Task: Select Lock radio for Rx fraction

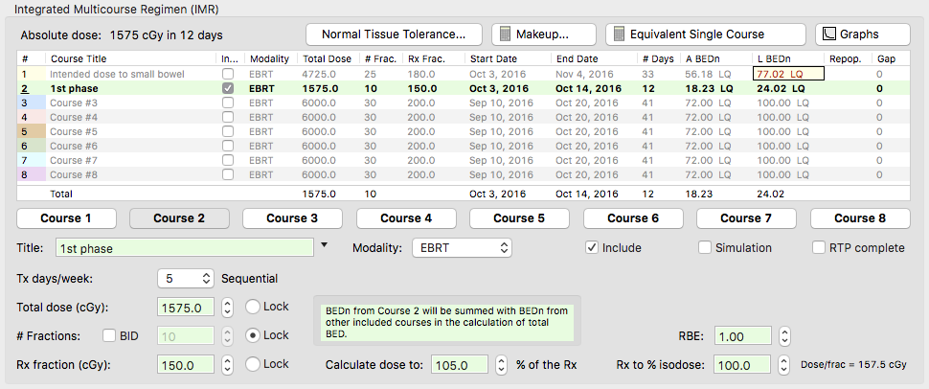Action: click(x=253, y=365)
